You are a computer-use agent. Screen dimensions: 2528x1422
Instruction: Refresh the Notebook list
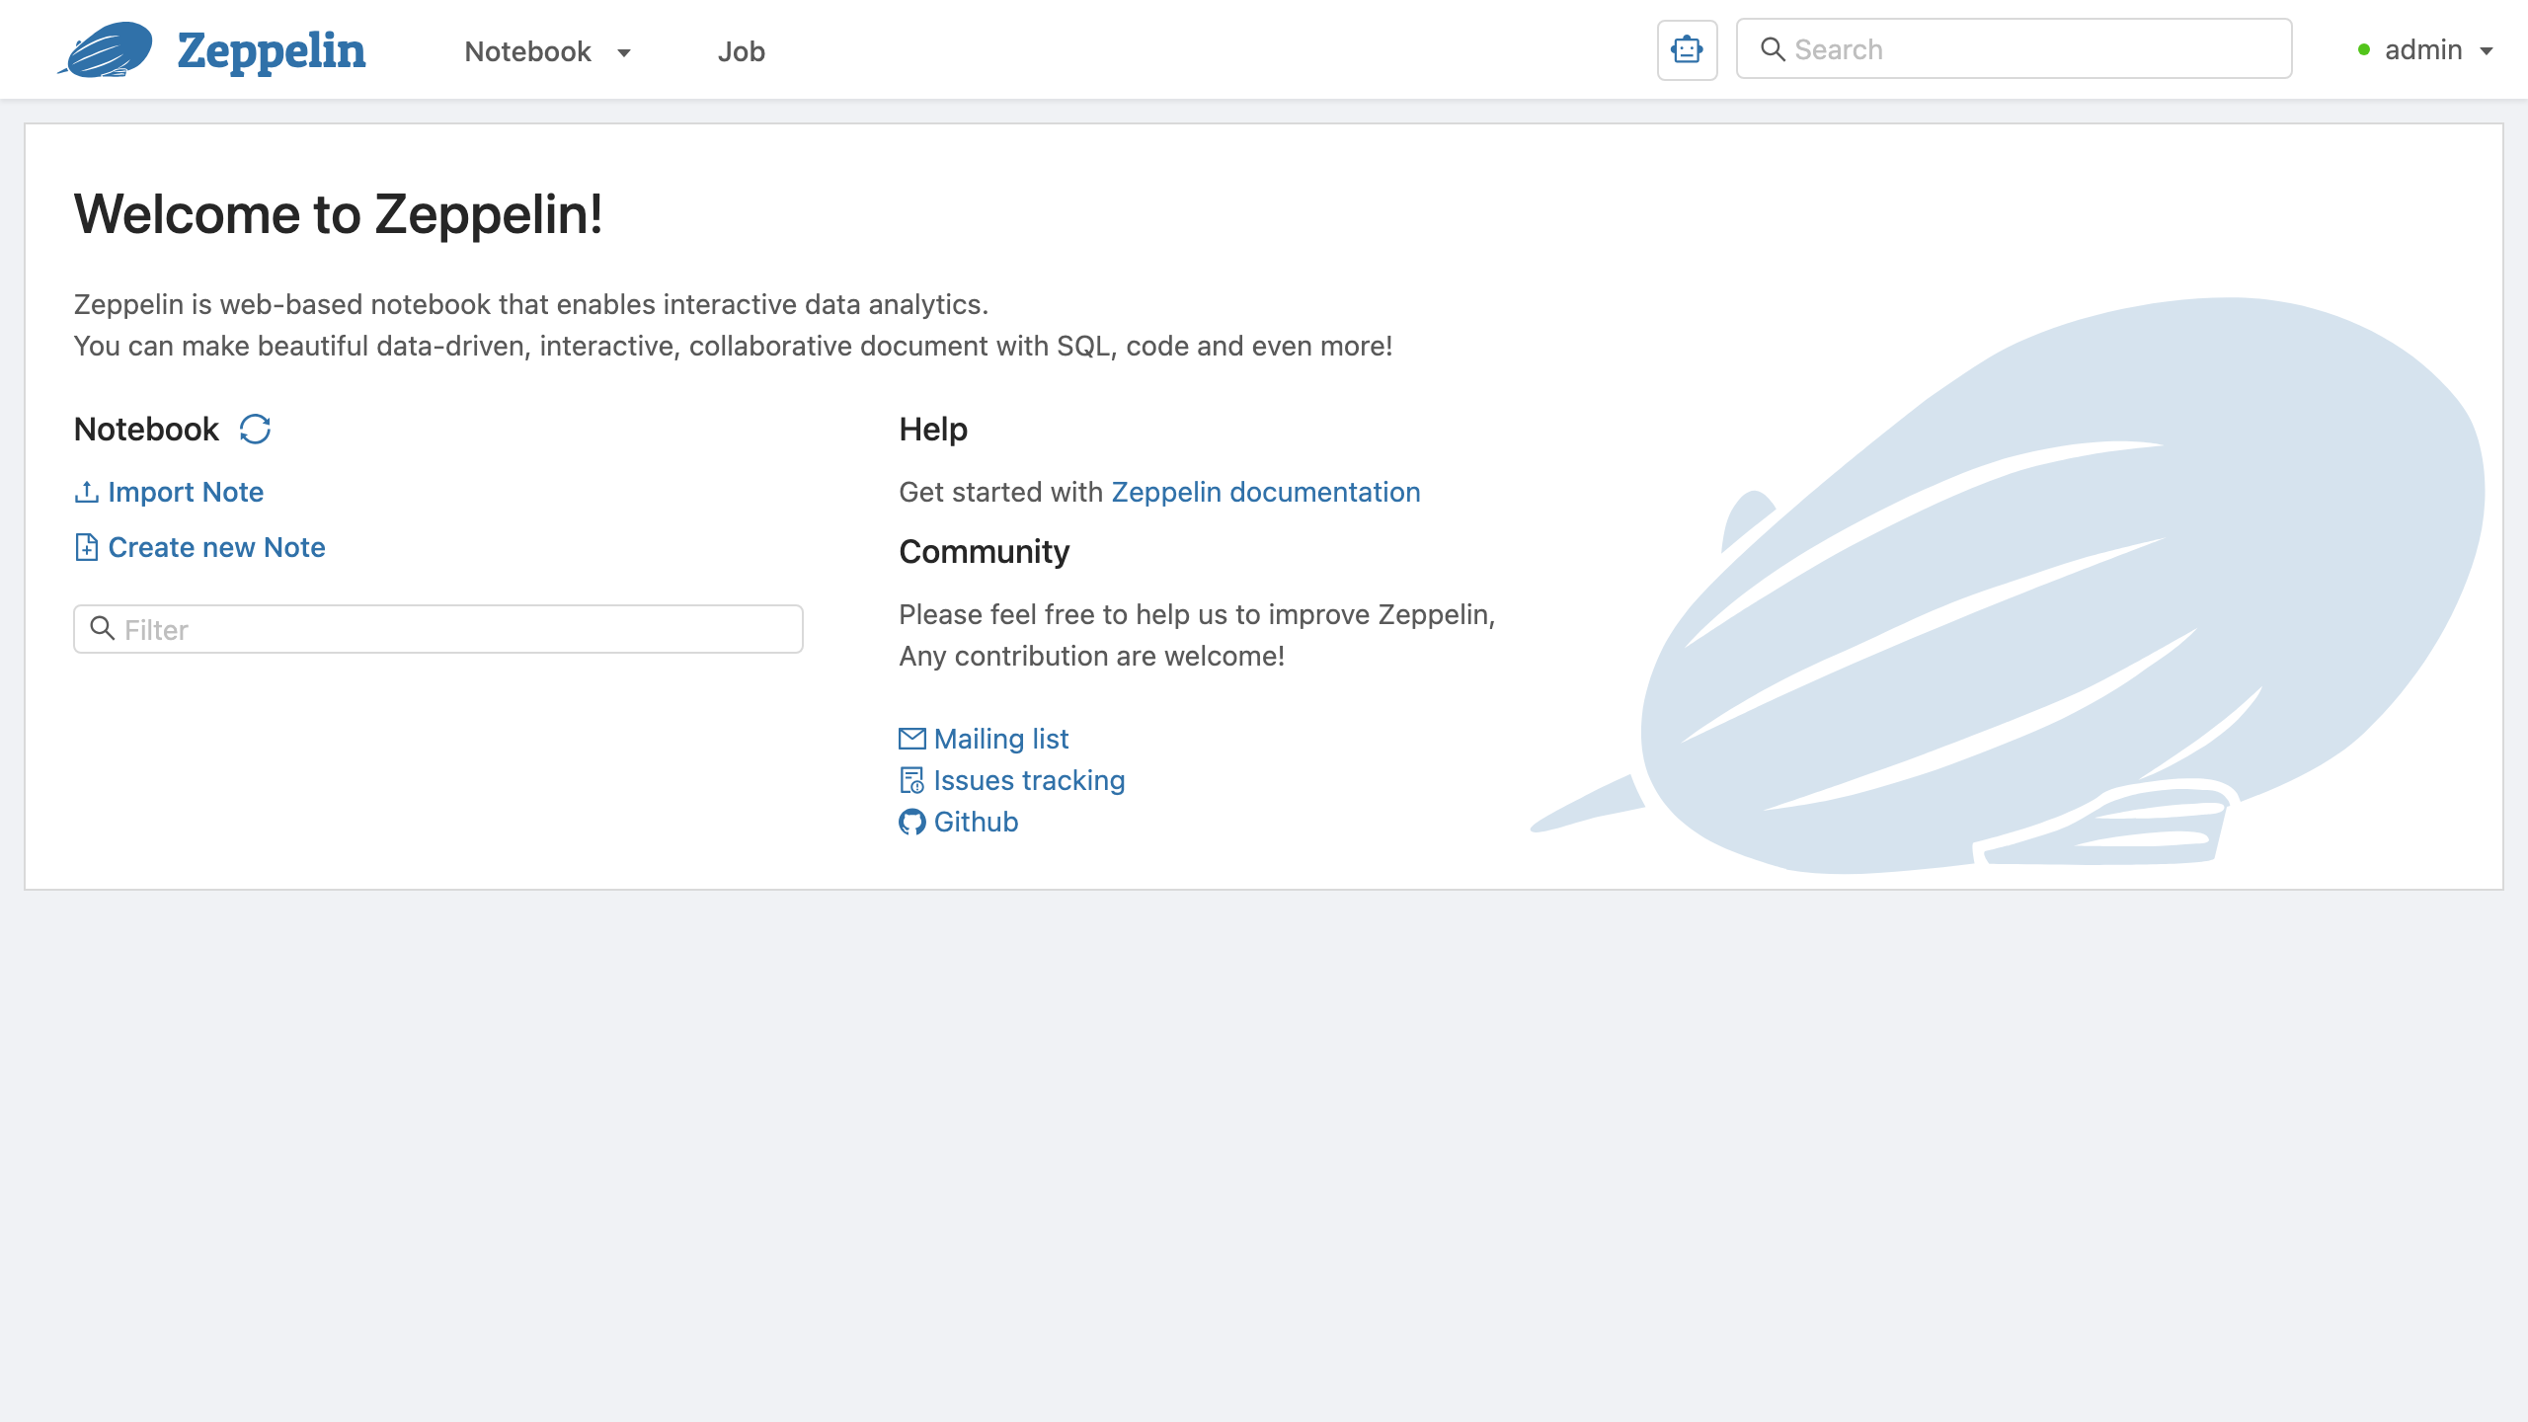coord(255,430)
